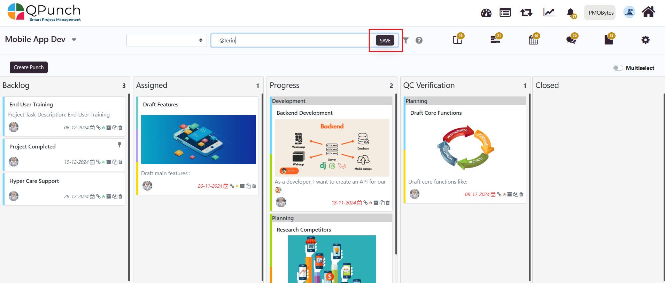
Task: Open the trend line chart icon
Action: (x=549, y=13)
